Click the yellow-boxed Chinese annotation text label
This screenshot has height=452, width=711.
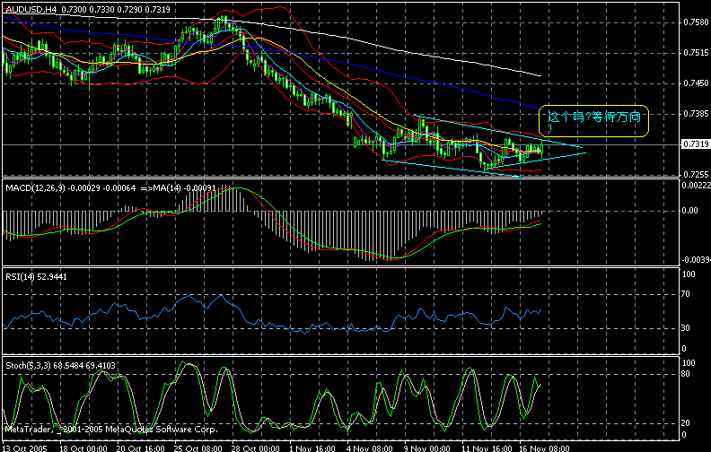coord(593,120)
